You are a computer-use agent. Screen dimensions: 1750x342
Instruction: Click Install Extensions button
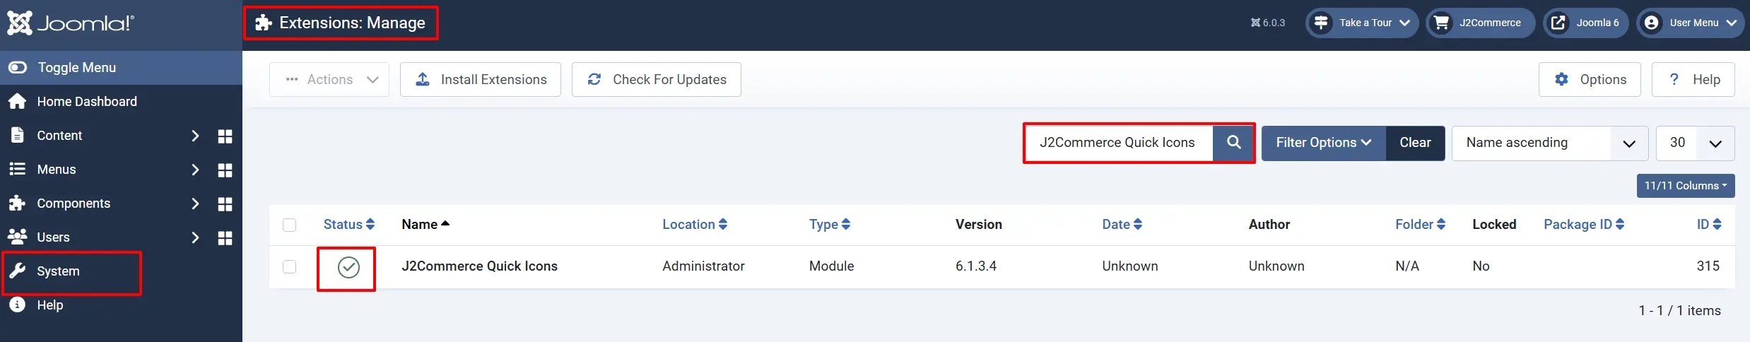pyautogui.click(x=481, y=79)
